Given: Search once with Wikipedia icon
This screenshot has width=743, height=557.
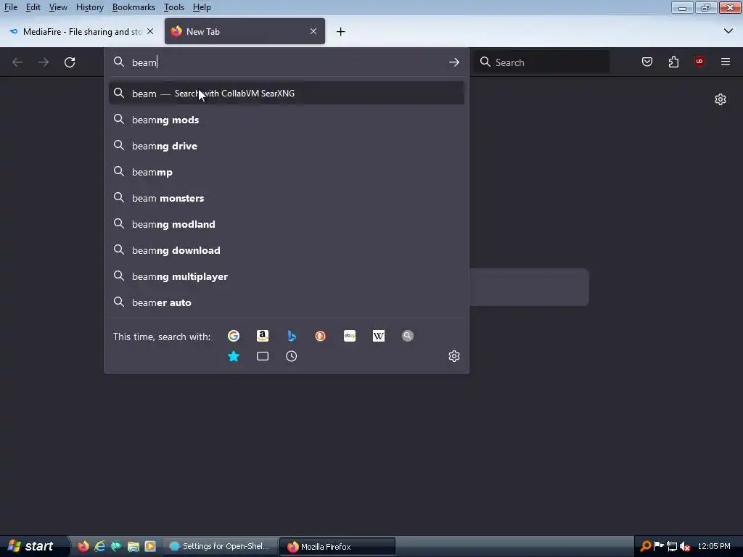Looking at the screenshot, I should click(x=379, y=336).
